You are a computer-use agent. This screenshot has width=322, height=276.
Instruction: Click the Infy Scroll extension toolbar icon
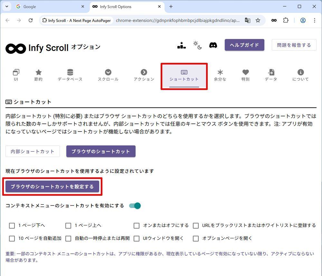274,20
